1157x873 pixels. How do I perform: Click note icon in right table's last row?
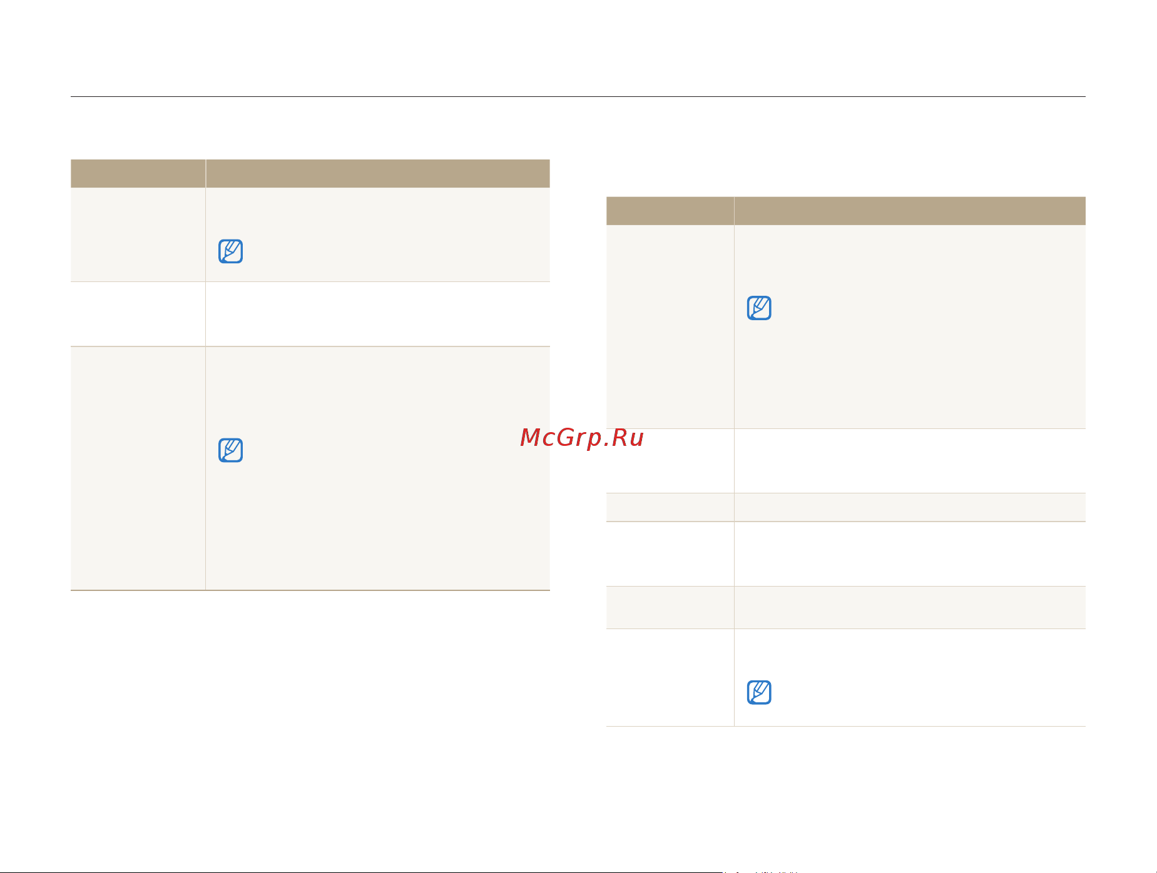(x=759, y=692)
